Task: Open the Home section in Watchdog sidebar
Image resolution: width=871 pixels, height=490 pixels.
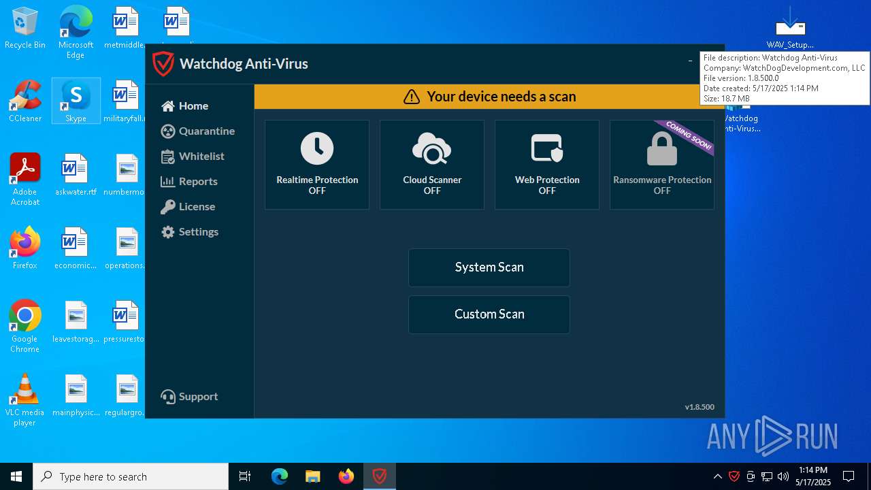Action: 184,105
